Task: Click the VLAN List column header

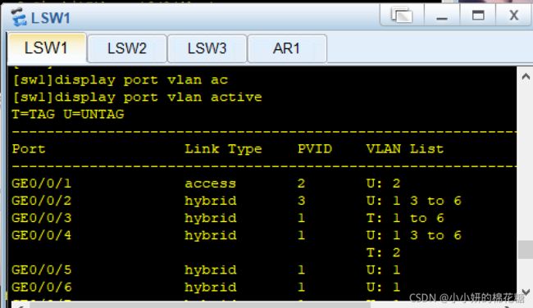Action: click(405, 149)
